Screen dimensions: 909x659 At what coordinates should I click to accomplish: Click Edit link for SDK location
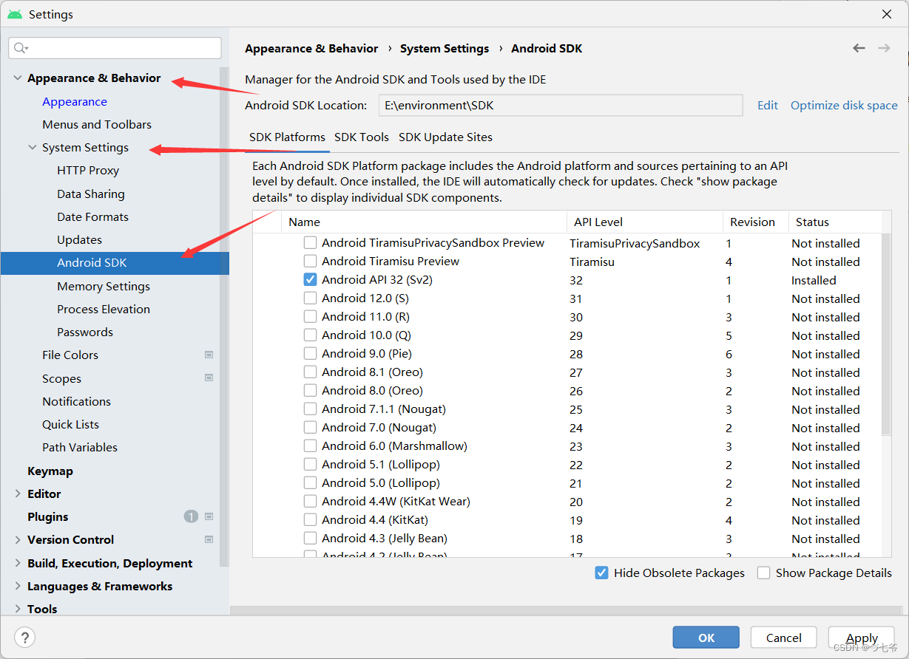pyautogui.click(x=768, y=105)
